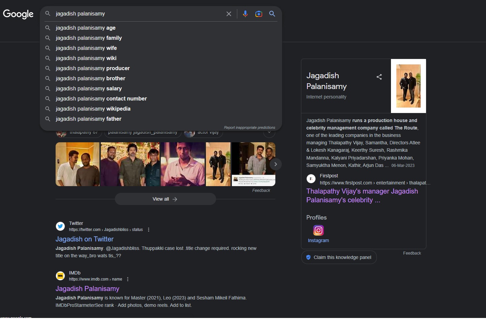Open first carousel image of two men

pyautogui.click(x=78, y=164)
